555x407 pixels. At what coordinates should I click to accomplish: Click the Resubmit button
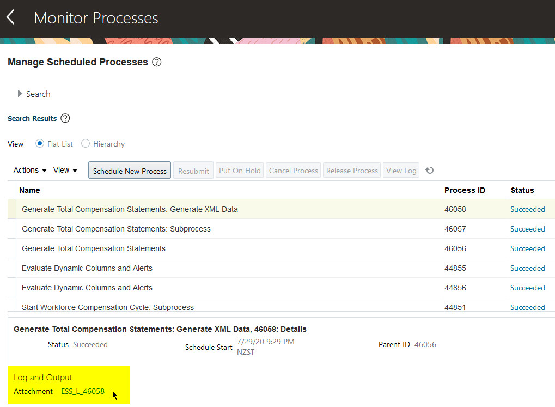193,171
